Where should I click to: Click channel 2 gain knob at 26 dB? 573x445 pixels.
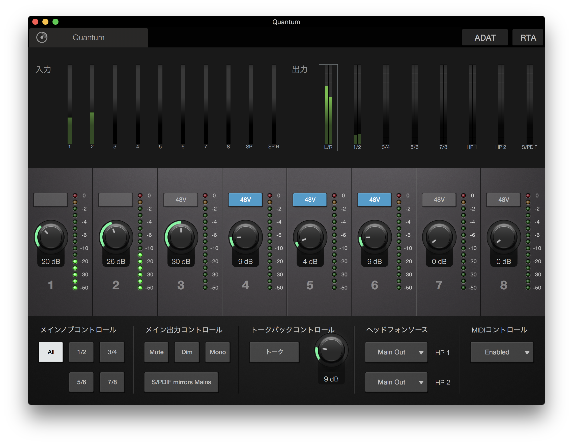point(116,237)
